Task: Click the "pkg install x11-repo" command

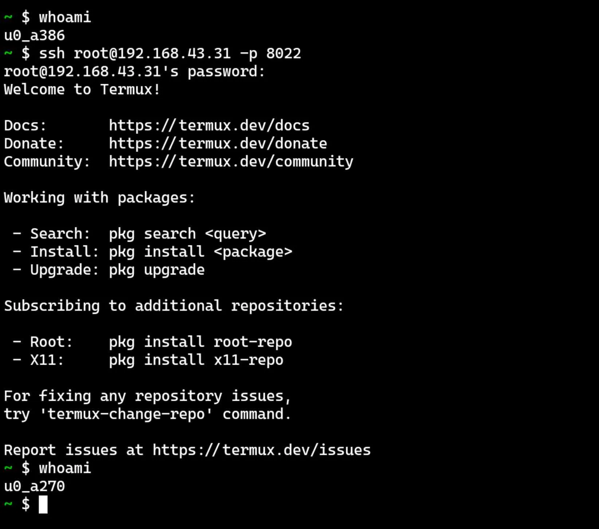Action: (x=196, y=360)
